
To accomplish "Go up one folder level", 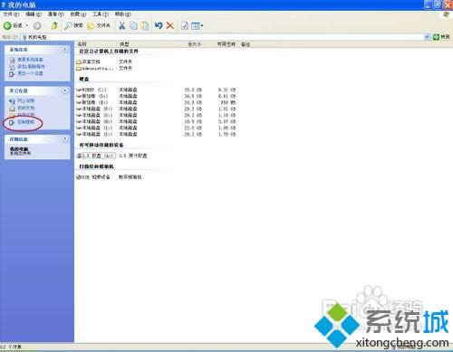I will click(54, 25).
